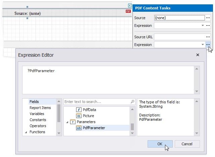This screenshot has width=215, height=157.
Task: Click the red PDF badge icon
Action: tap(128, 11)
